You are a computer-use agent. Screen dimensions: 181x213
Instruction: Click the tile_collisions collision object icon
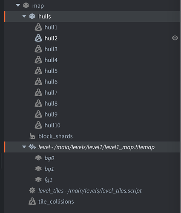pos(32,201)
